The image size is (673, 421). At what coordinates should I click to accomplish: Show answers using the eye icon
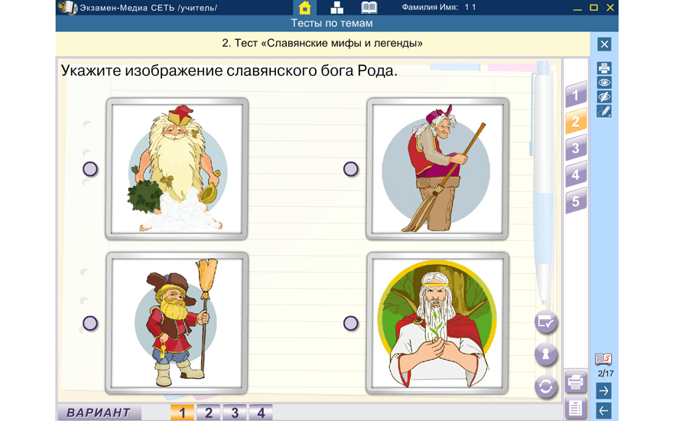(x=604, y=82)
